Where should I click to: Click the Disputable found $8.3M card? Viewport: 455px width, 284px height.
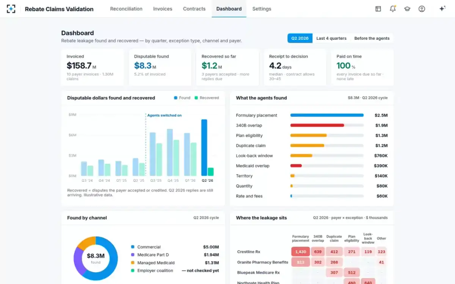(x=160, y=67)
